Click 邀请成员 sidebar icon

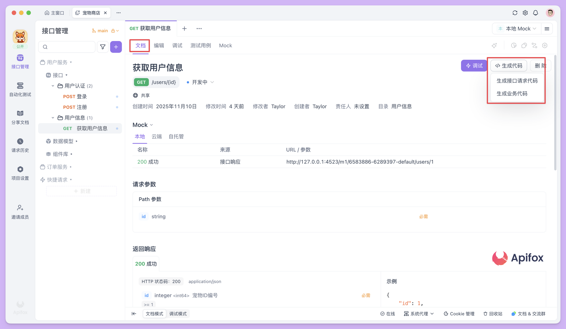point(20,212)
